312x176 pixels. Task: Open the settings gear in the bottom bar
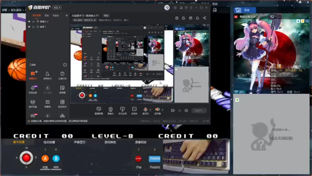click(186, 110)
